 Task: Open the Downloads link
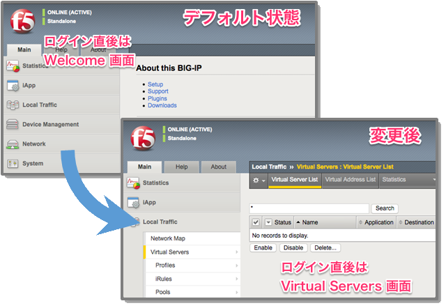click(x=162, y=105)
